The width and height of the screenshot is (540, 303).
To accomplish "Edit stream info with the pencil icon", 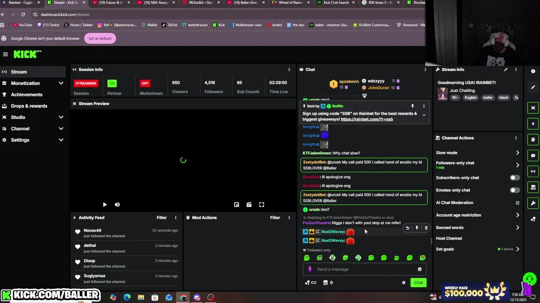I will (x=505, y=69).
